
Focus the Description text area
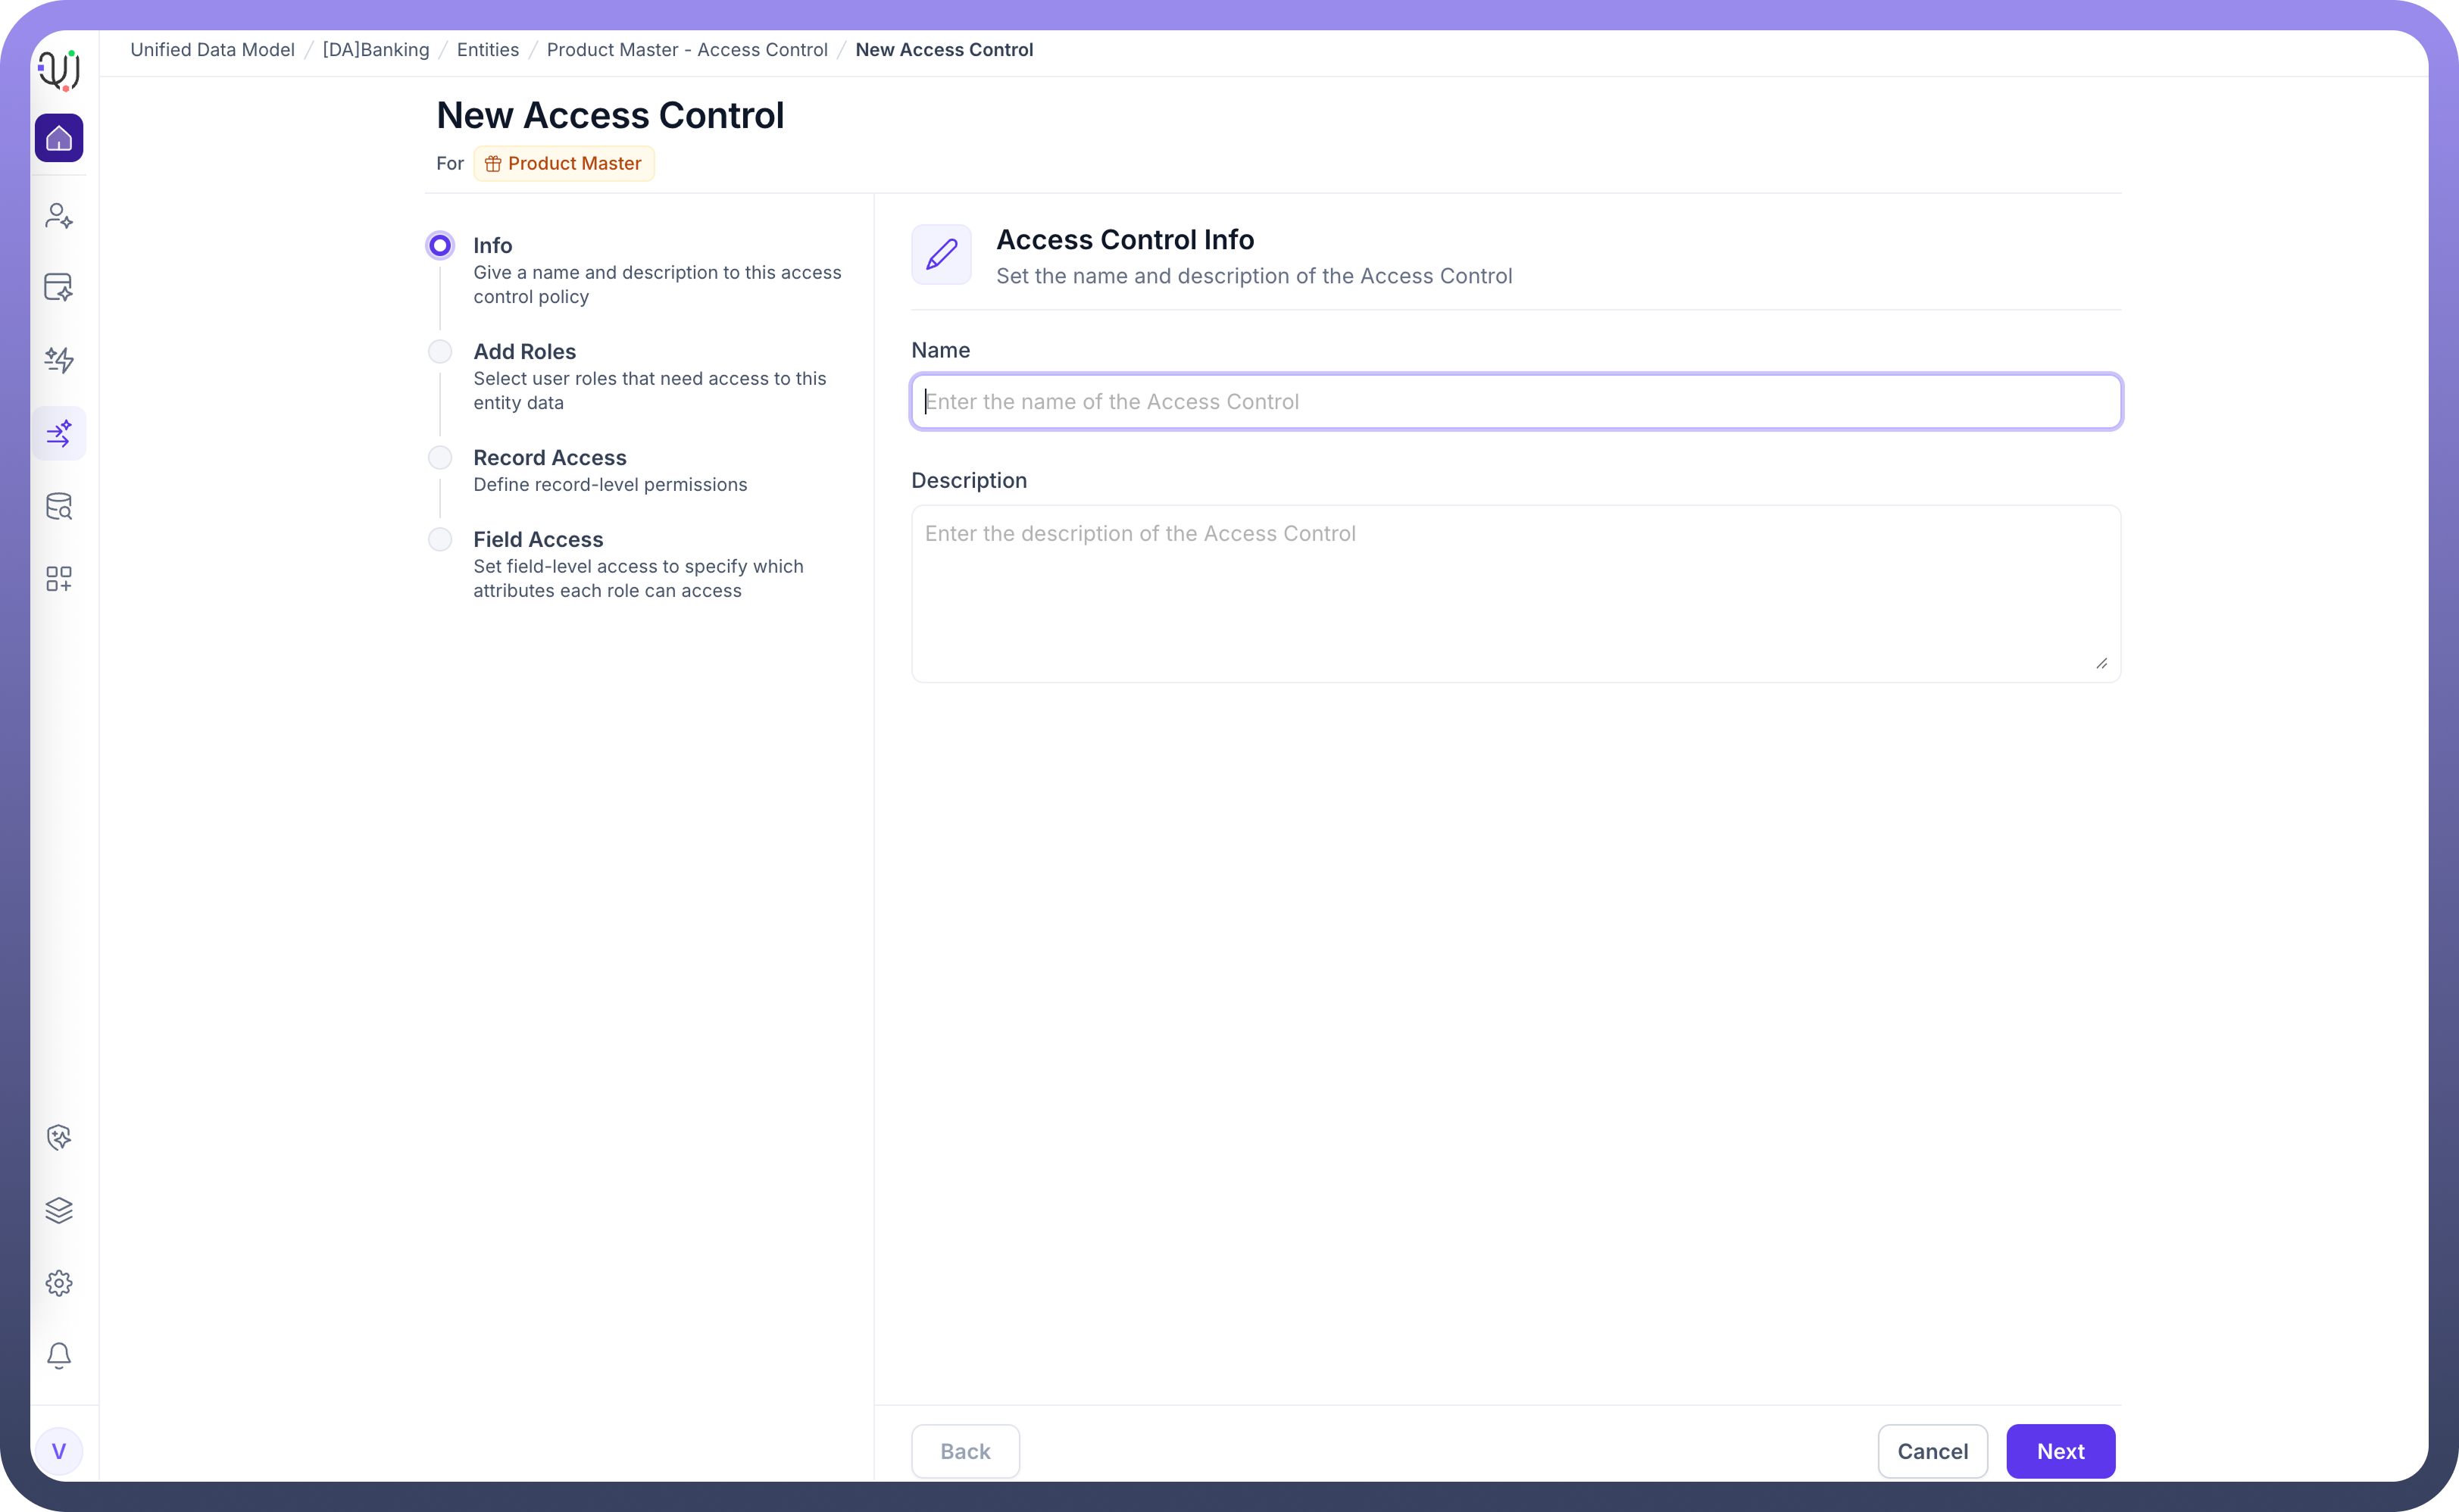(1515, 594)
